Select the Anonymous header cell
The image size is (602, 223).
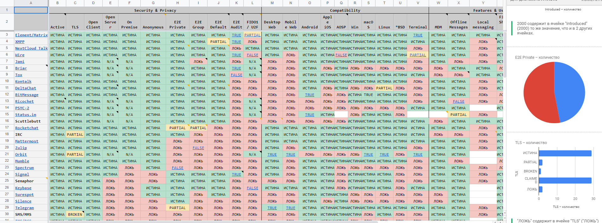(x=153, y=22)
